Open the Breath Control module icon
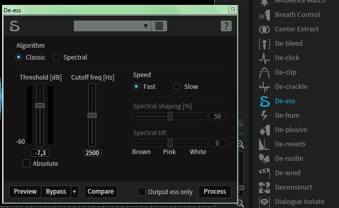The height and width of the screenshot is (208, 339). click(x=264, y=15)
